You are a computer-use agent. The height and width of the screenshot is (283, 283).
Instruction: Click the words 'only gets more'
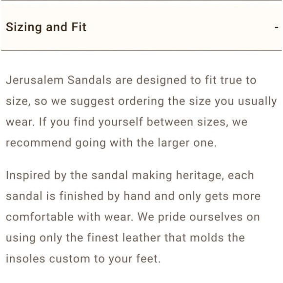point(220,196)
